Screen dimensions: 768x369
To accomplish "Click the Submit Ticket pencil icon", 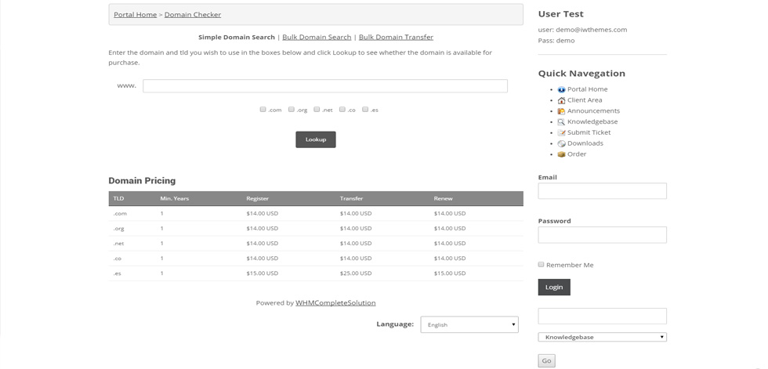I will point(561,132).
